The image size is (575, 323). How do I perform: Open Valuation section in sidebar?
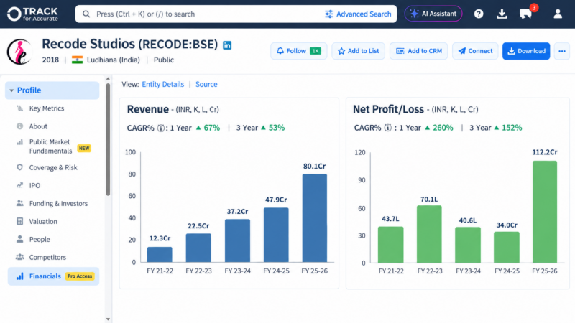pos(43,221)
